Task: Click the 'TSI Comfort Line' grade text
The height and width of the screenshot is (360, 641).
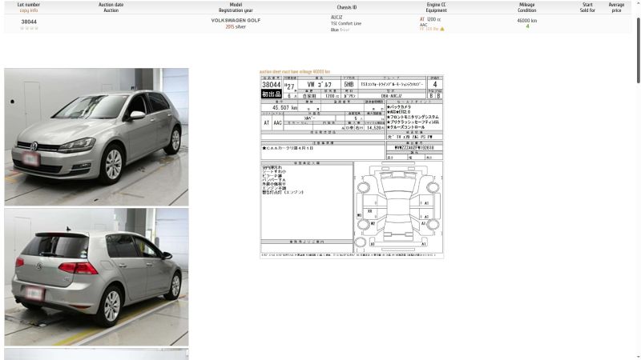Action: click(x=346, y=23)
